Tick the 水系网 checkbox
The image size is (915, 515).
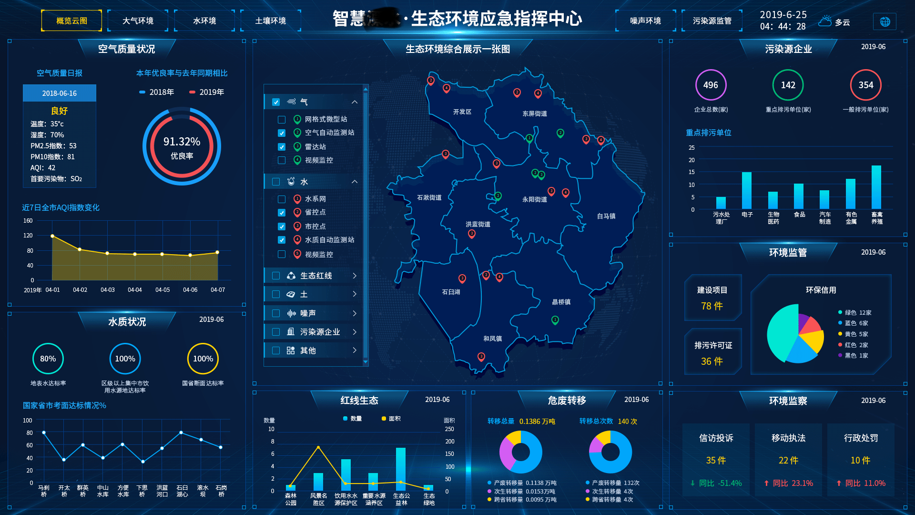(x=282, y=199)
